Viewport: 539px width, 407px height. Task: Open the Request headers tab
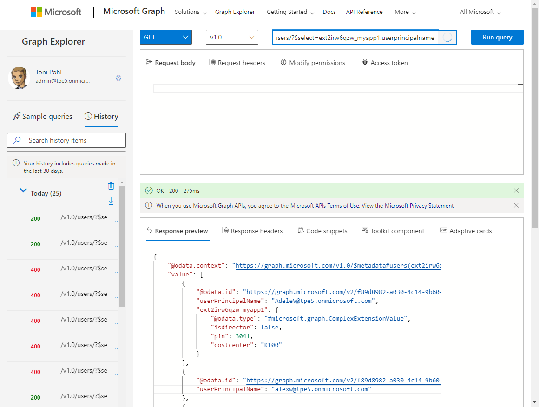point(237,63)
